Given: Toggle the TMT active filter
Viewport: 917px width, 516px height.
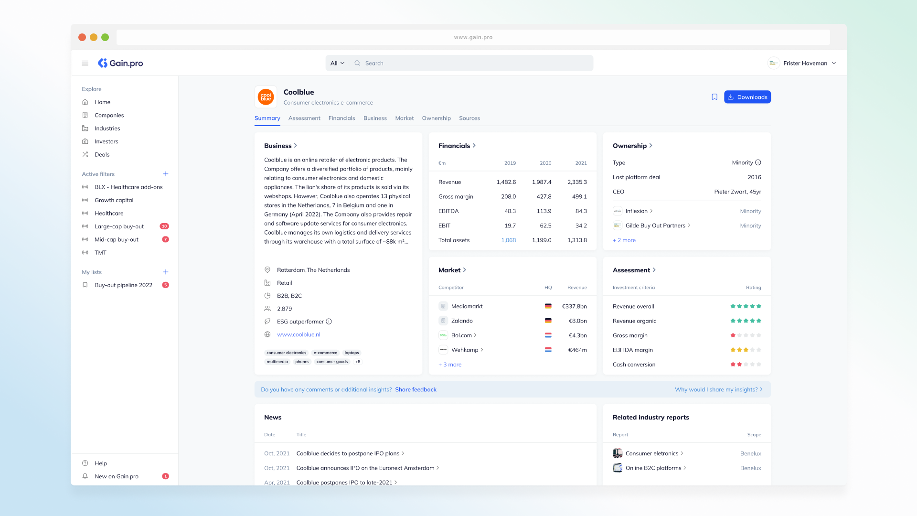Looking at the screenshot, I should pyautogui.click(x=101, y=252).
